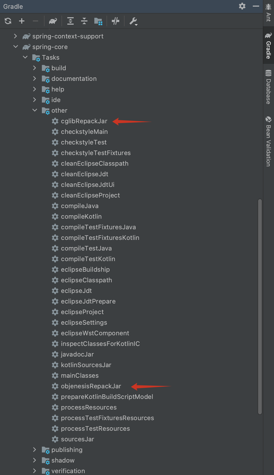Screen dimensions: 274x475
Task: Hide the Gradle tool window
Action: point(256,6)
